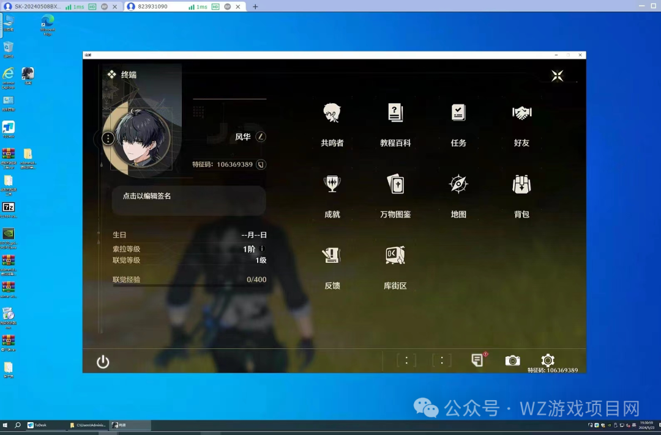The image size is (661, 435).
Task: Click the power exit icon at bottom left
Action: point(103,362)
